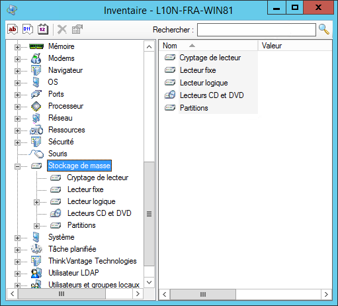The image size is (338, 306).
Task: Collapse the Stockage de masse node
Action: [17, 166]
